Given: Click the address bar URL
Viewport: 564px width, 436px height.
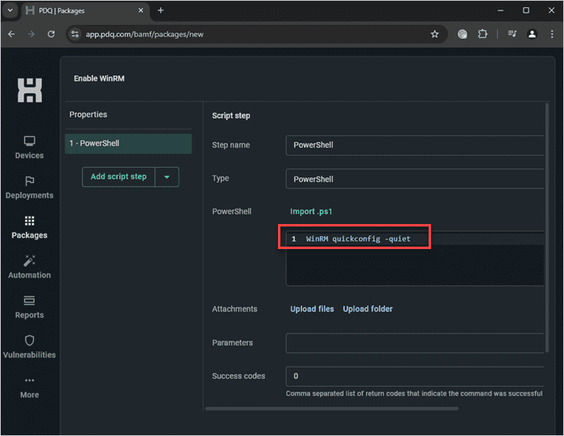Looking at the screenshot, I should coord(144,34).
